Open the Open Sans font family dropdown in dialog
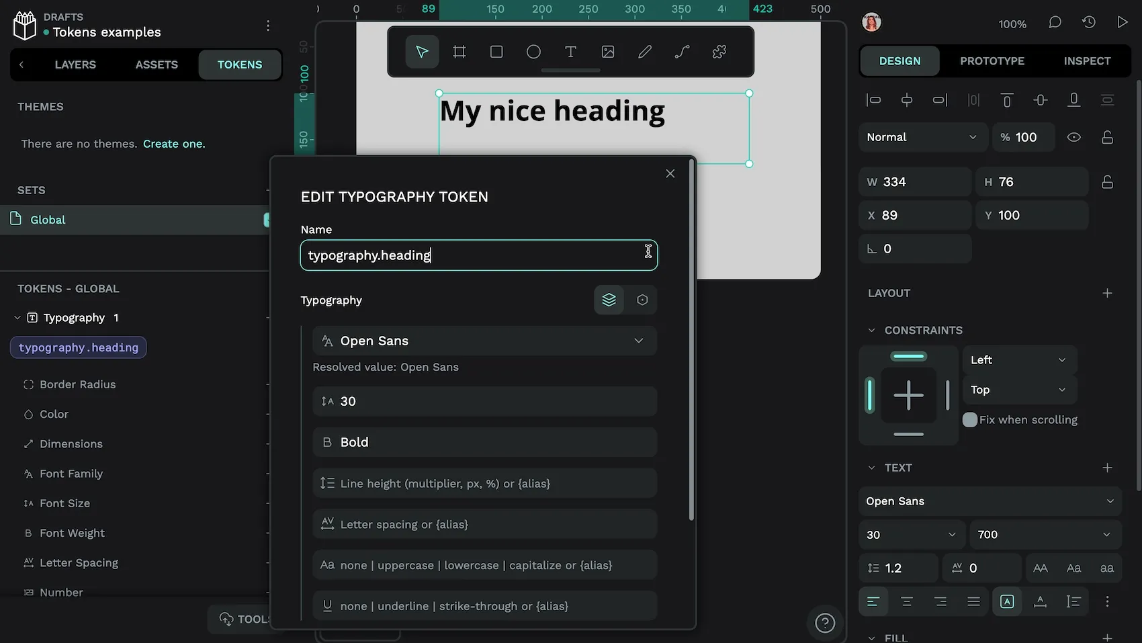 pos(484,341)
